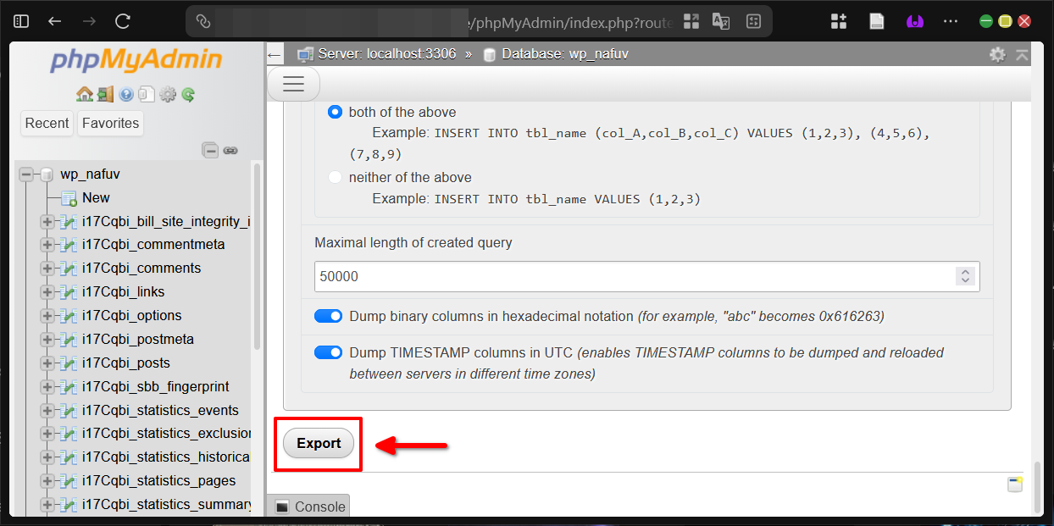
Task: Collapse the wp_nafuv database tree
Action: (28, 174)
